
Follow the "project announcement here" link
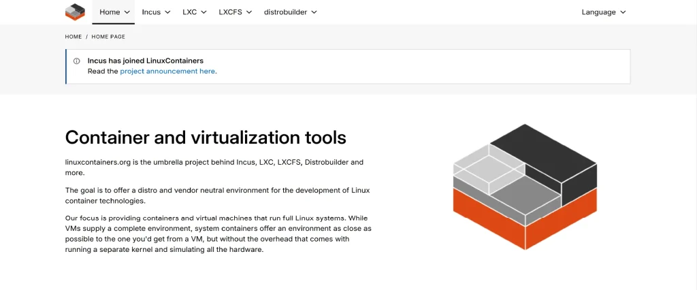coord(167,71)
